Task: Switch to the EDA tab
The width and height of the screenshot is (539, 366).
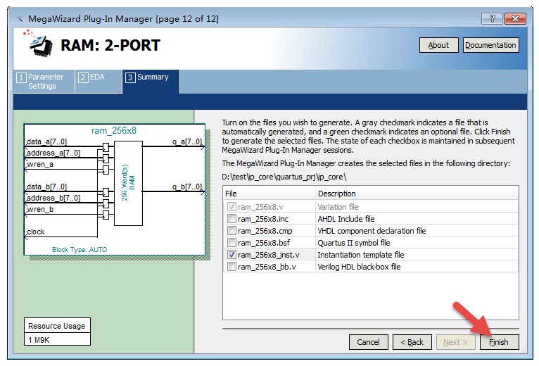Action: 98,77
